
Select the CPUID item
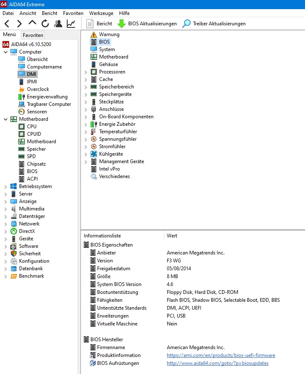click(30, 134)
